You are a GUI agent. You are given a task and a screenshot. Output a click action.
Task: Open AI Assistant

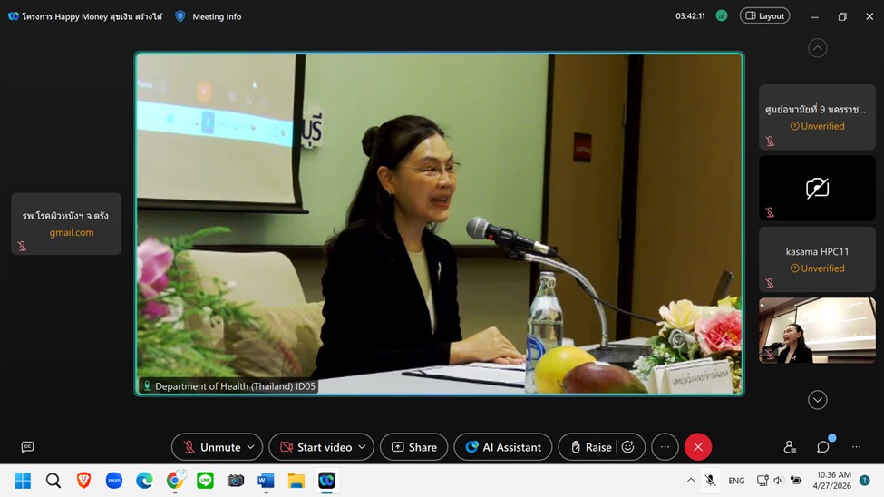click(502, 447)
